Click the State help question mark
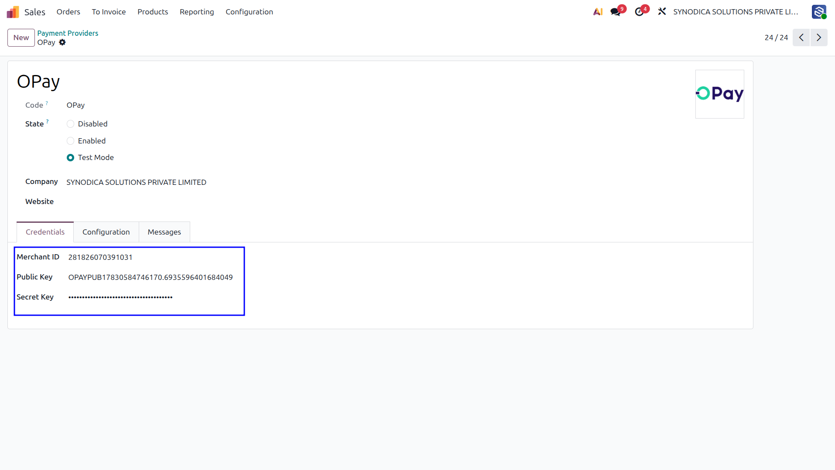Image resolution: width=835 pixels, height=470 pixels. (47, 122)
